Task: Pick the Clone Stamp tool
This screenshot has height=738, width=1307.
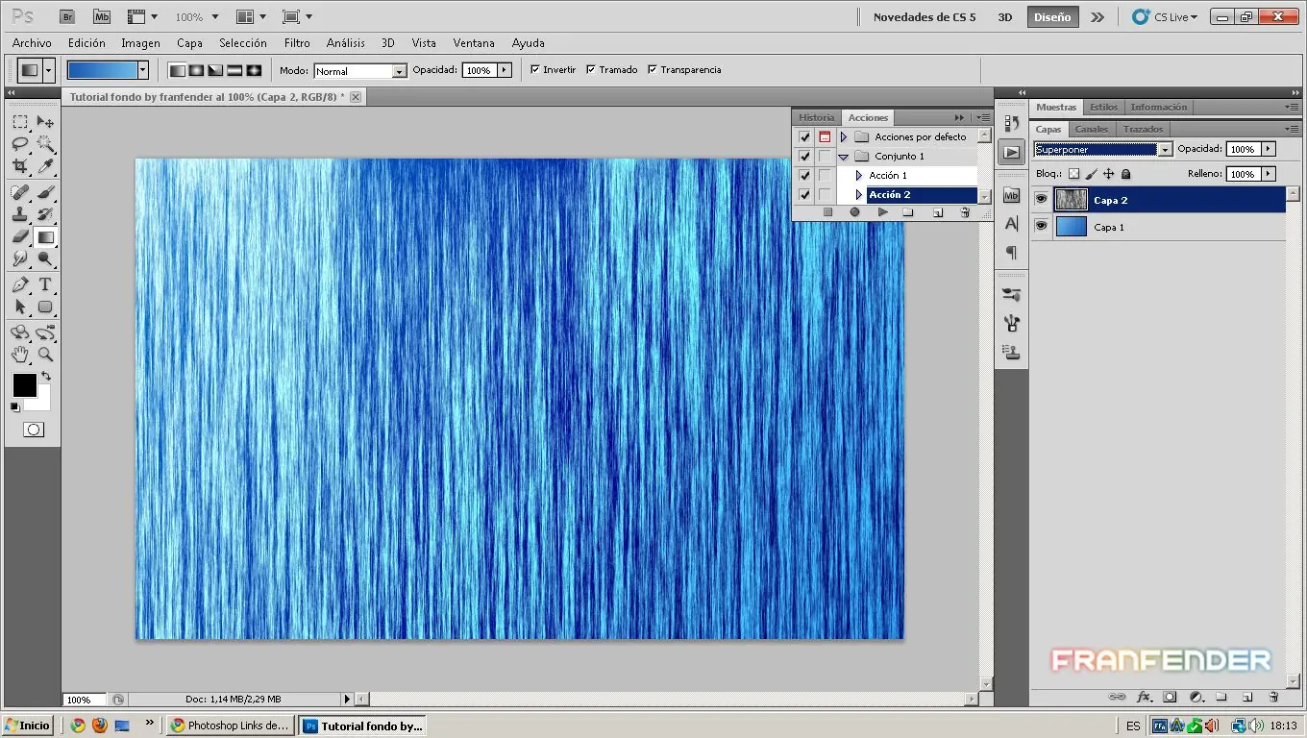Action: pos(20,214)
